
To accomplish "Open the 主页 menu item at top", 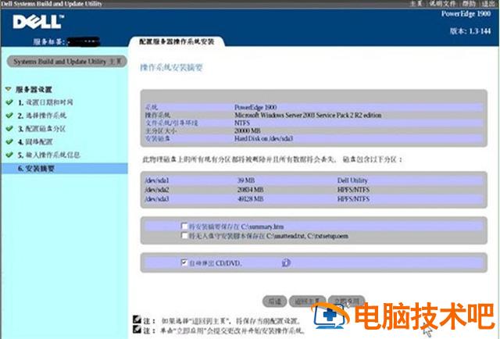I will click(x=416, y=3).
